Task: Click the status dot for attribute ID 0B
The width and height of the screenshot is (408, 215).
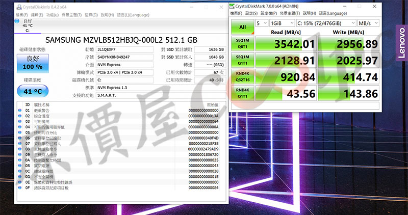Action: tap(20, 166)
